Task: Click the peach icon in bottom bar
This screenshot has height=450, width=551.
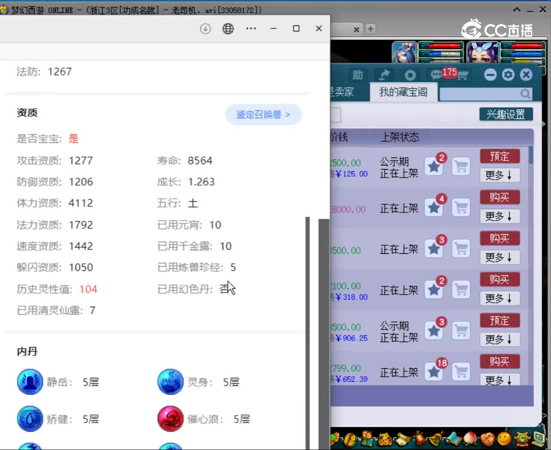Action: tap(470, 439)
